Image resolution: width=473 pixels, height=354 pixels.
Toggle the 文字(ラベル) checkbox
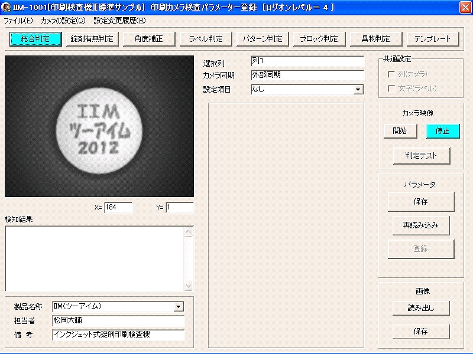click(391, 88)
